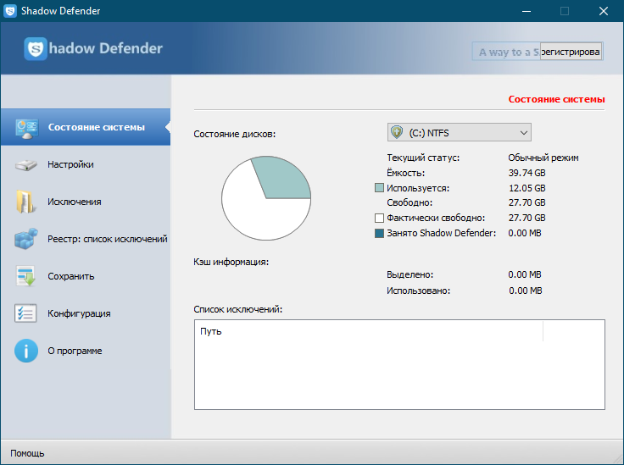Viewport: 624px width, 465px height.
Task: Click the 0.00 MB Shadow Defender occupied value
Action: pos(525,233)
